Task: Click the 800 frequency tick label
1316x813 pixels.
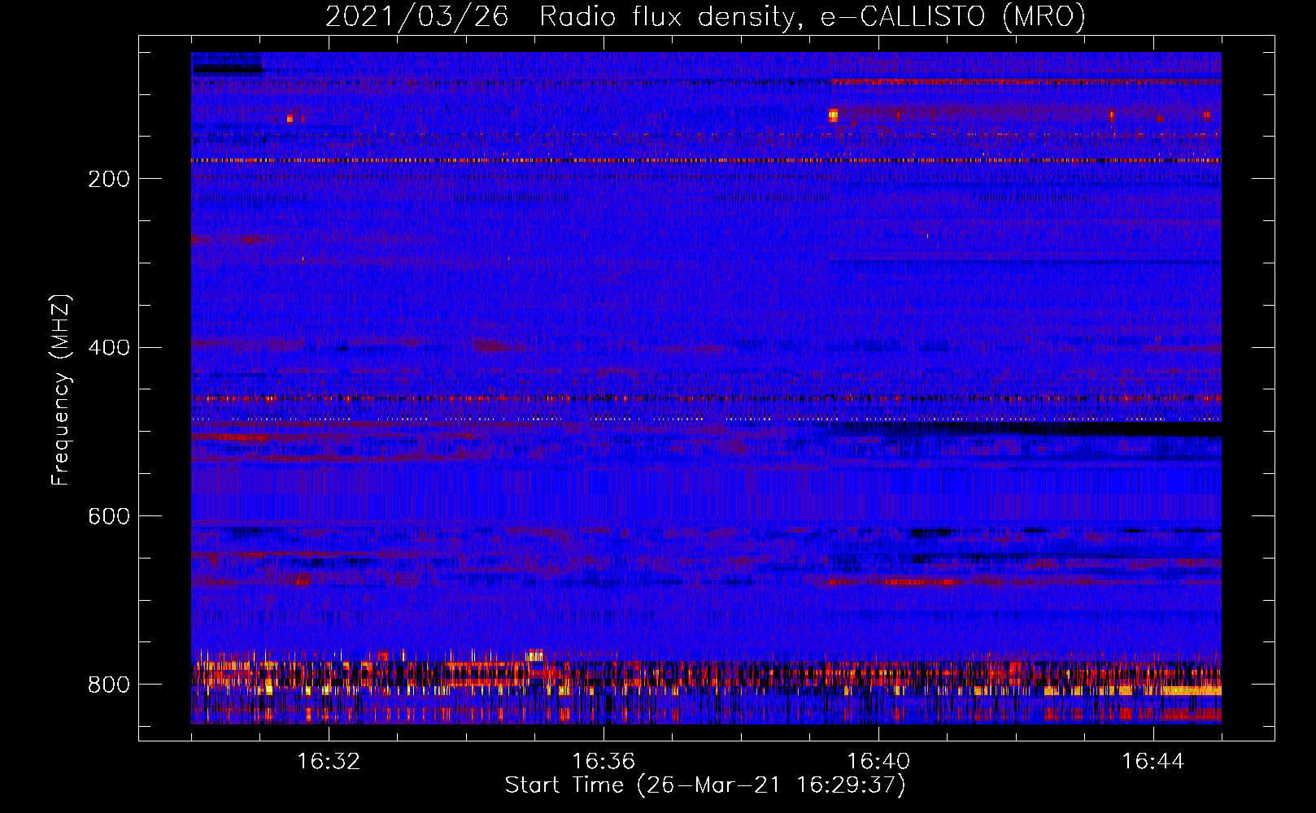Action: (x=109, y=685)
